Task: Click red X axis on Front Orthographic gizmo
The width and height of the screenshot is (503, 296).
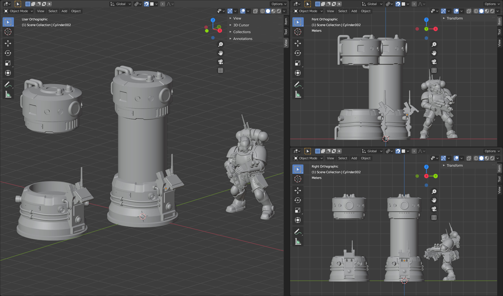Action: click(x=435, y=29)
